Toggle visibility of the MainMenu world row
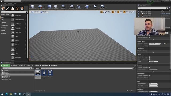Image resolution: width=171 pixels, height=96 pixels. point(138,12)
